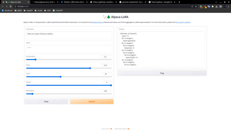Close the tloen/alpaca-lora tab
The image size is (231, 132).
pos(57,2)
